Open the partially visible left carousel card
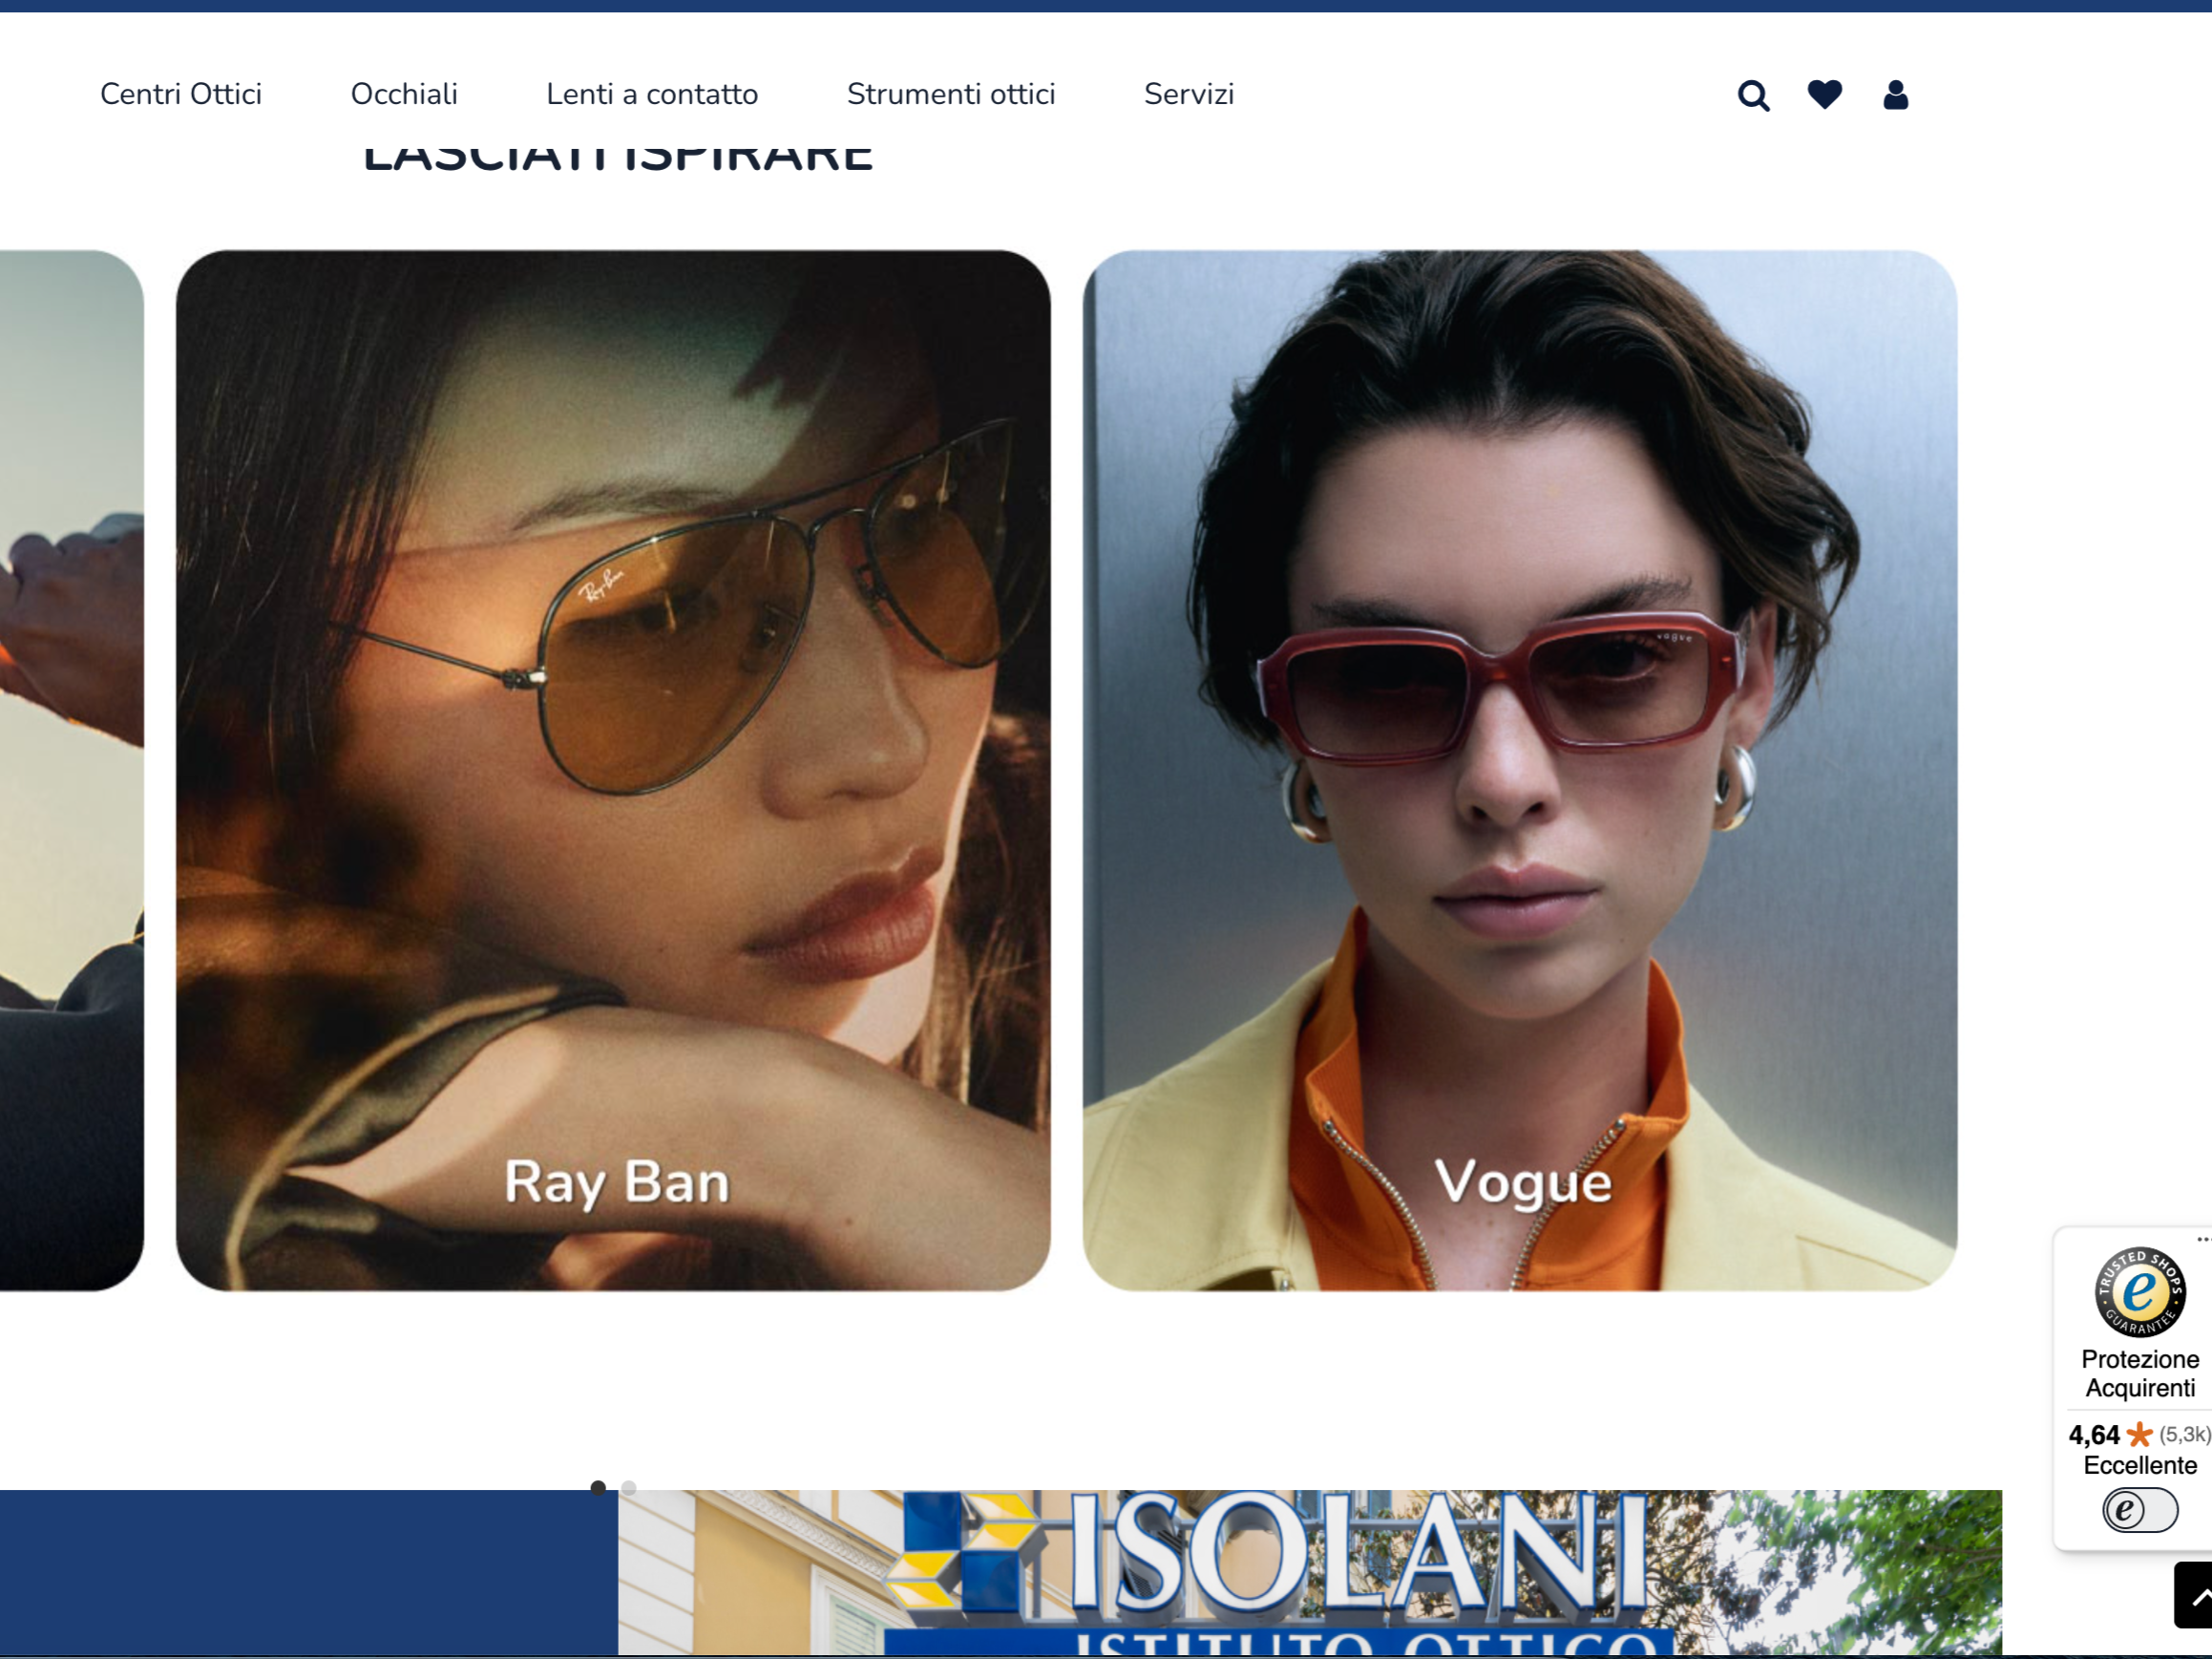This screenshot has width=2212, height=1659. 72,771
